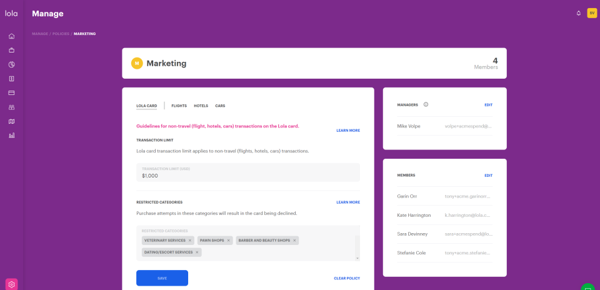
Task: Open the map sidebar icon
Action: [x=11, y=121]
